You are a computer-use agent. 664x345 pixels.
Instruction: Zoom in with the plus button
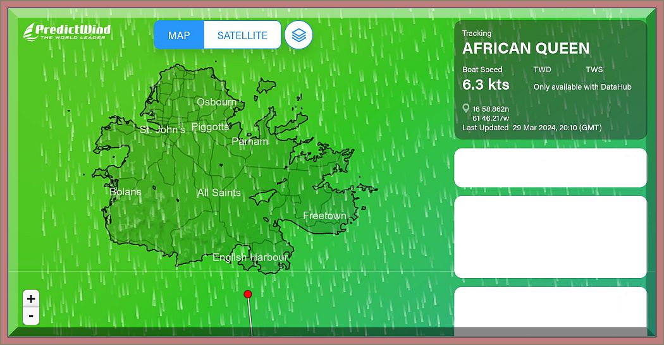pos(31,298)
